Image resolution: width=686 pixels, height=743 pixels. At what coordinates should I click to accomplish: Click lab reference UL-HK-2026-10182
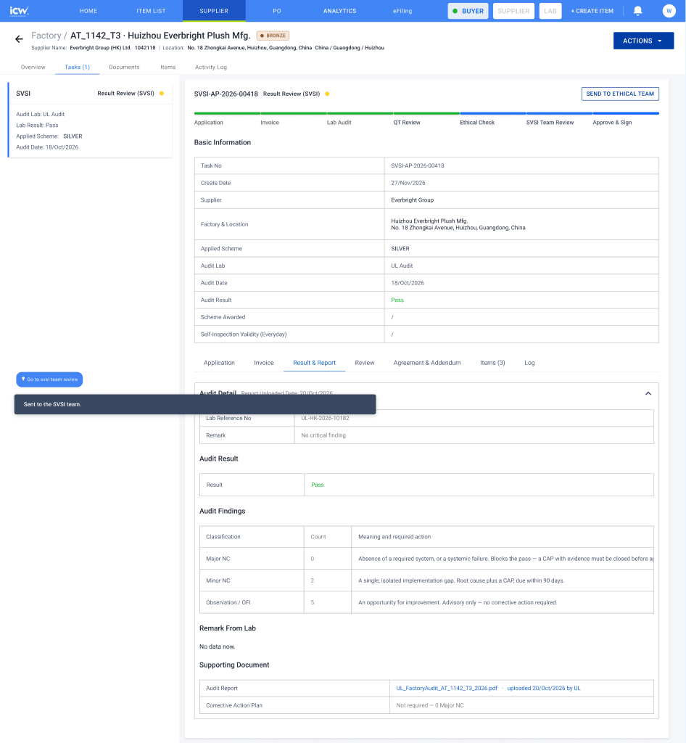[x=326, y=418]
